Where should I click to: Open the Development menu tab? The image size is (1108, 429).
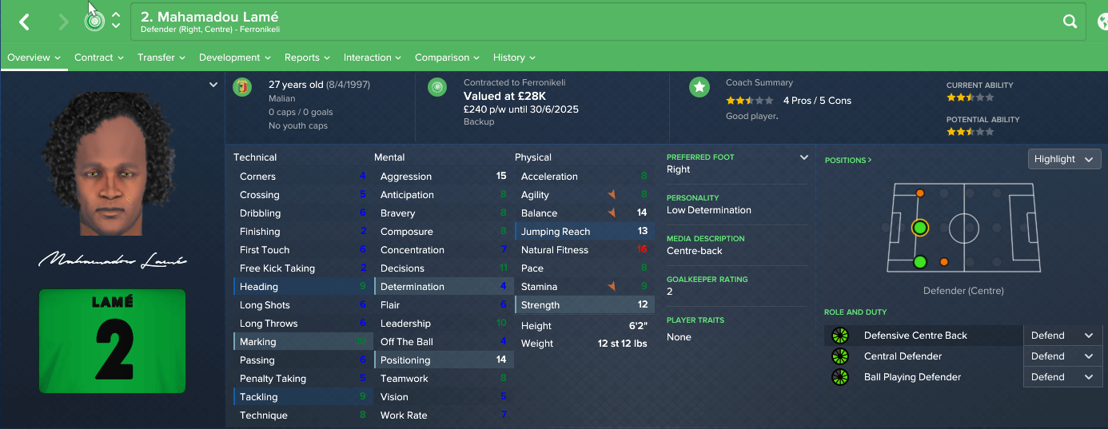[234, 58]
